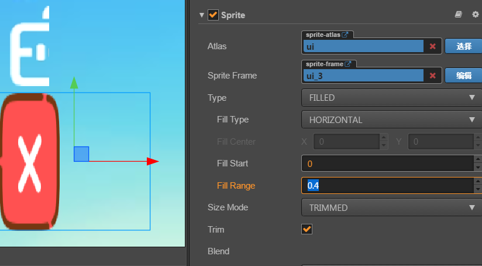Disable the Sprite component checkbox
This screenshot has height=266, width=482.
pyautogui.click(x=213, y=15)
